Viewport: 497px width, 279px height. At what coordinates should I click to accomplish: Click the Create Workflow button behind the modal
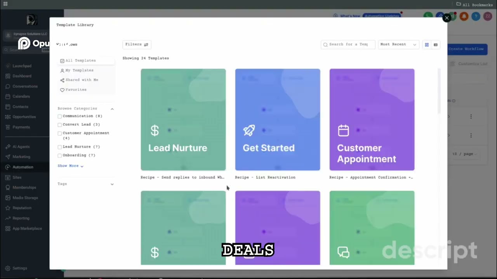click(467, 49)
